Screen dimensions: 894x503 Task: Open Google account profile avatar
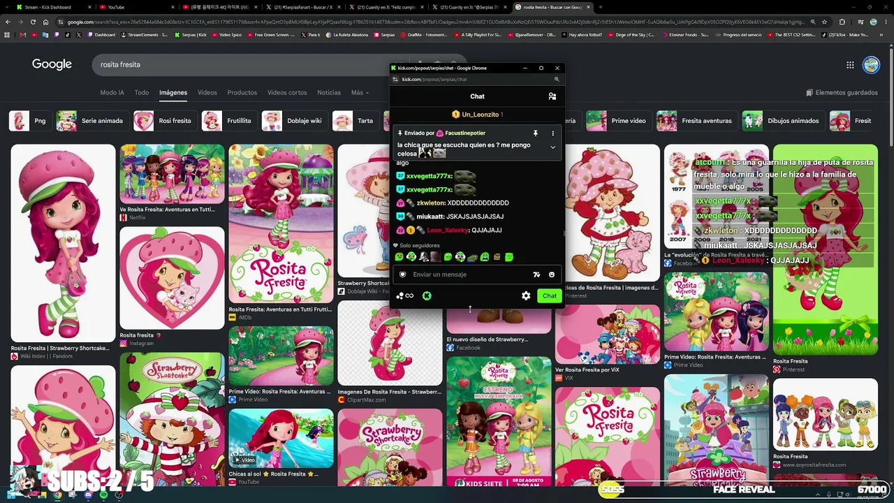(x=871, y=65)
